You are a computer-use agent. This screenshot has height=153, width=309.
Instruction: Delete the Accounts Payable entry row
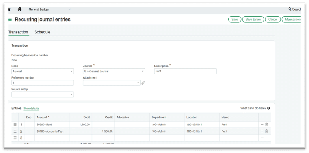click(266, 131)
